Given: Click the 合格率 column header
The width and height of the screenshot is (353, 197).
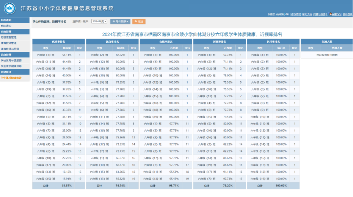Looking at the screenshot, I should pos(174,48).
